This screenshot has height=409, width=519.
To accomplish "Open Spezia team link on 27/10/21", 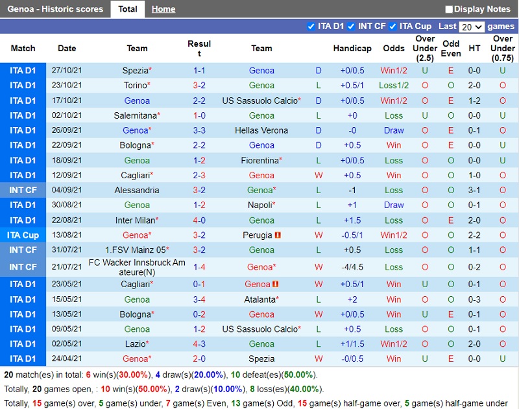I will click(135, 71).
